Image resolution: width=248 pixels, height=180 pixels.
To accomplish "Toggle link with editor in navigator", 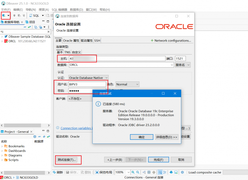I will pyautogui.click(x=29, y=27).
